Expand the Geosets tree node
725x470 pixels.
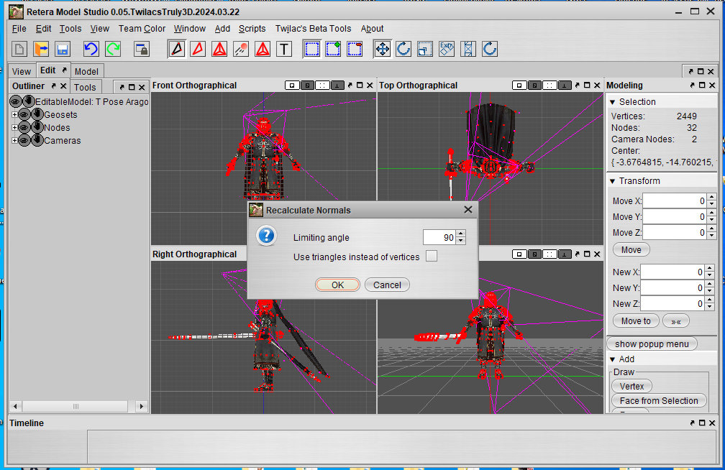[x=14, y=115]
